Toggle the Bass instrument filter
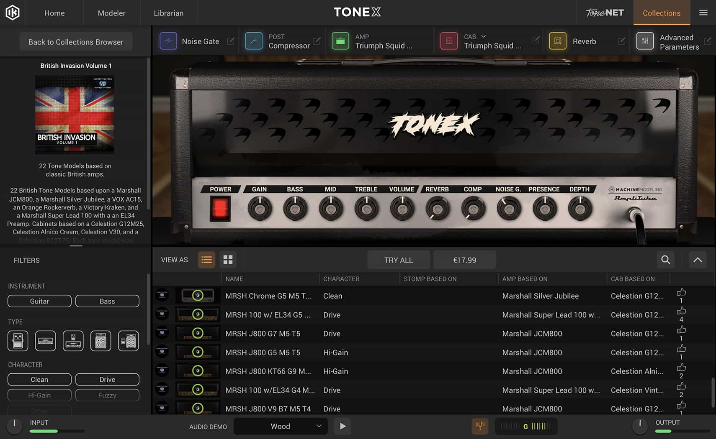The image size is (716, 439). pyautogui.click(x=107, y=301)
